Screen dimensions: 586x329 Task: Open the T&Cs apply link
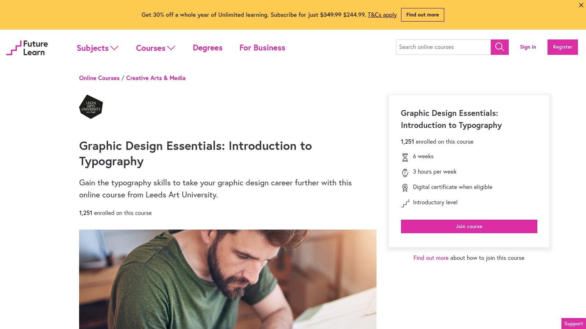[x=382, y=15]
